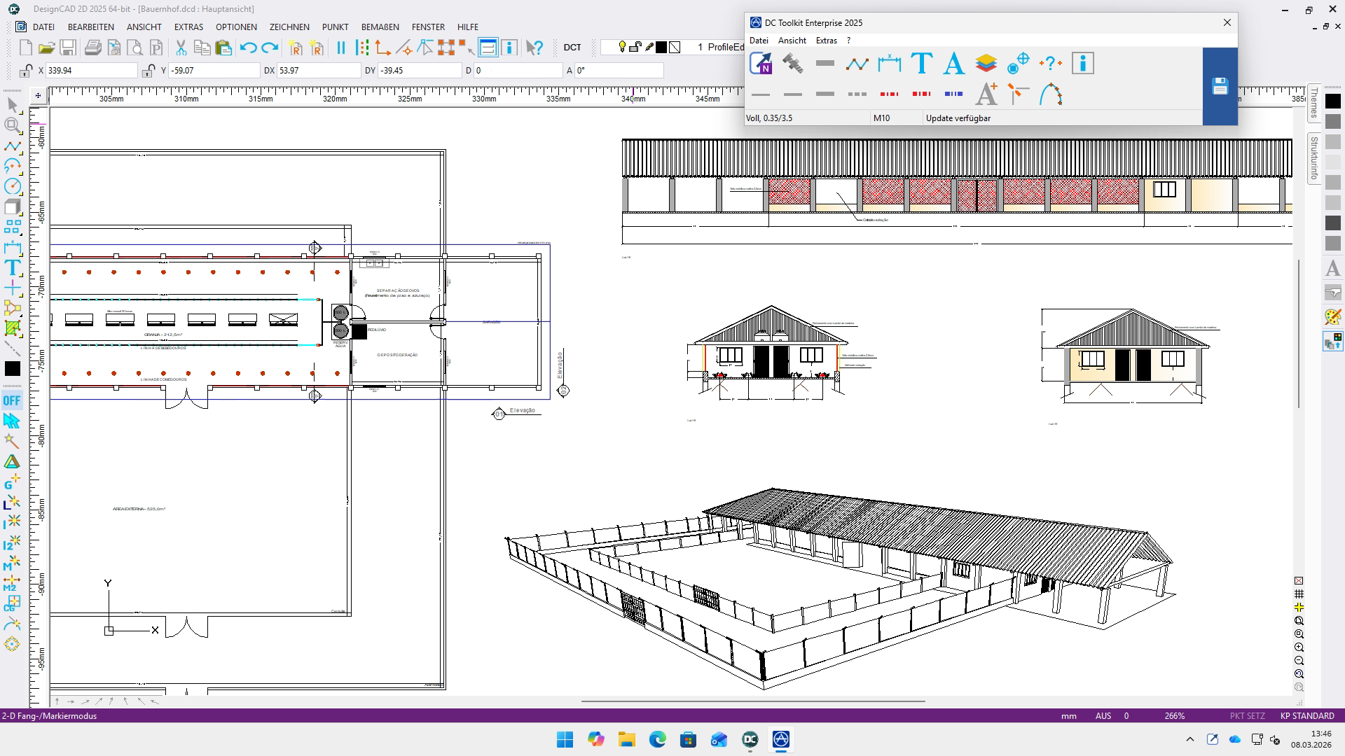Open Extras menu in DC Toolkit window
The width and height of the screenshot is (1345, 756).
(x=826, y=41)
